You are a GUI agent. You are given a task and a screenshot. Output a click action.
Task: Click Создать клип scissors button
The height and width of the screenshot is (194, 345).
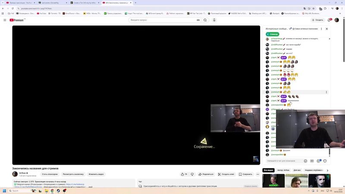coord(226,174)
